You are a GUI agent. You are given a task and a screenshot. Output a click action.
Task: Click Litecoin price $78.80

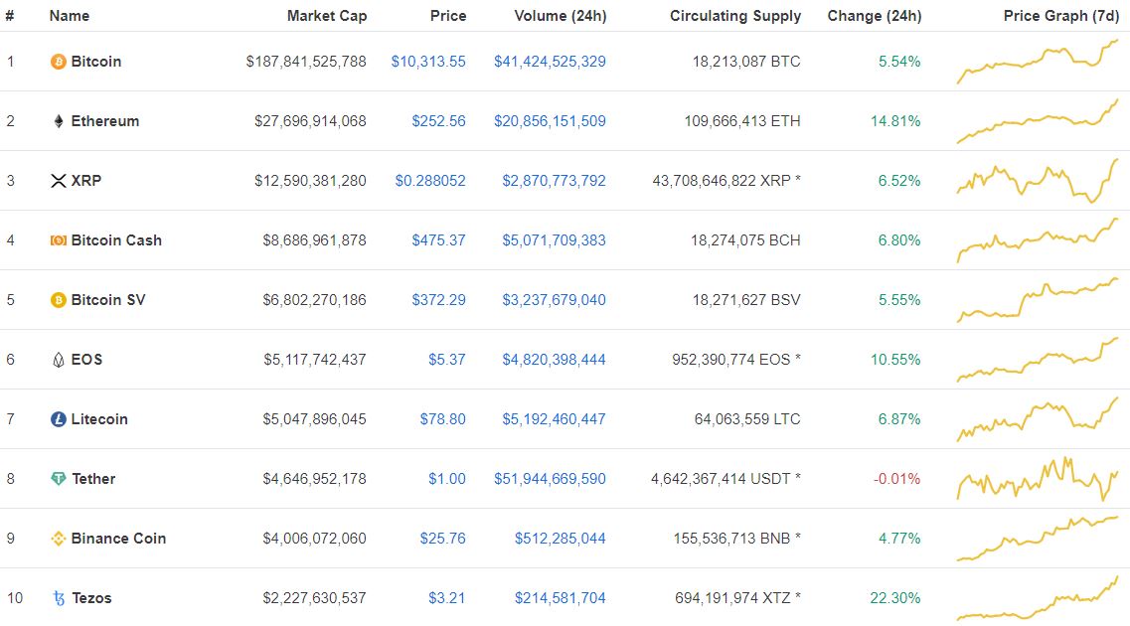(x=442, y=419)
